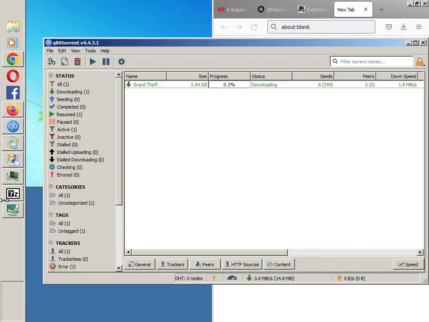The height and width of the screenshot is (322, 429).
Task: Click the Firefox address bar showing about:blank
Action: pos(321,27)
